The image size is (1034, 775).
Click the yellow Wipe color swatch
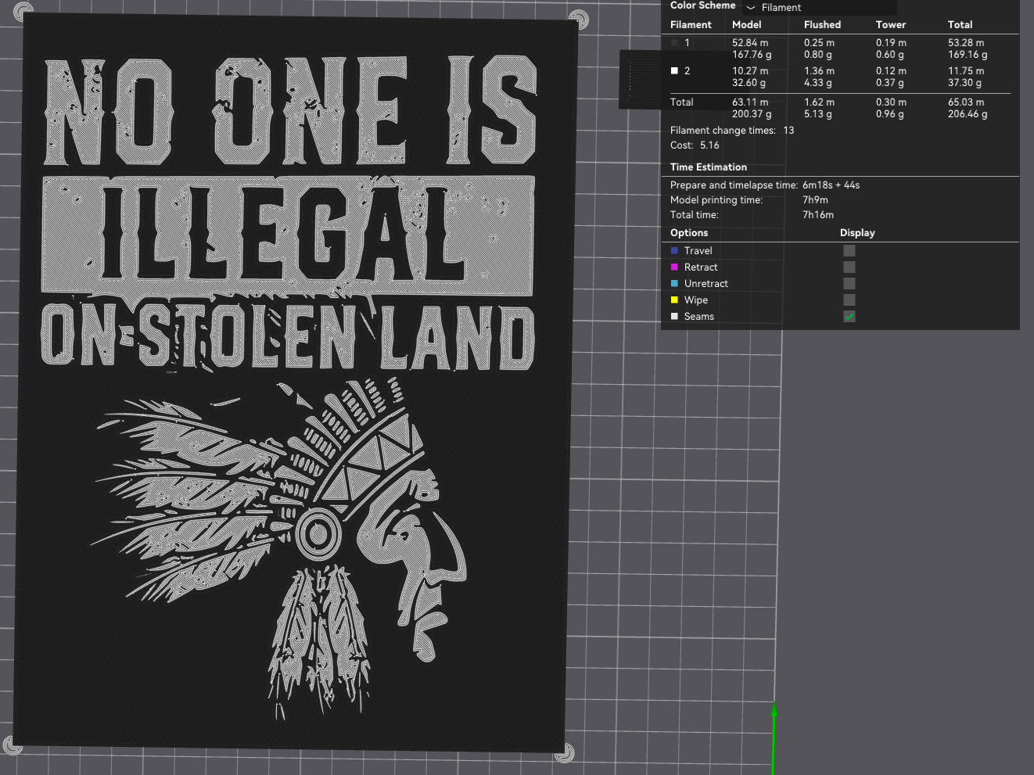(x=674, y=300)
